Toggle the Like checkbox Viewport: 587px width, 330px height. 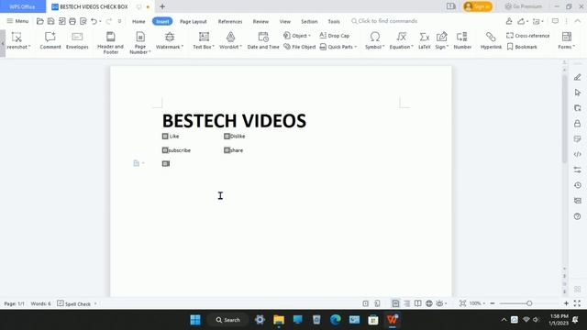[x=165, y=137]
